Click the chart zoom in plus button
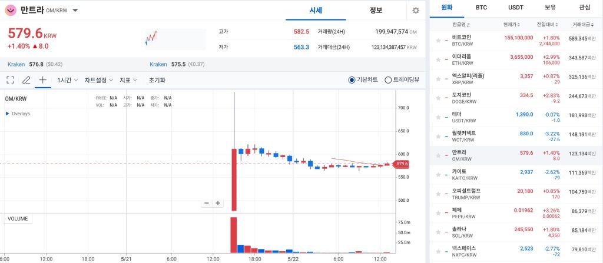The width and height of the screenshot is (603, 263). (218, 203)
